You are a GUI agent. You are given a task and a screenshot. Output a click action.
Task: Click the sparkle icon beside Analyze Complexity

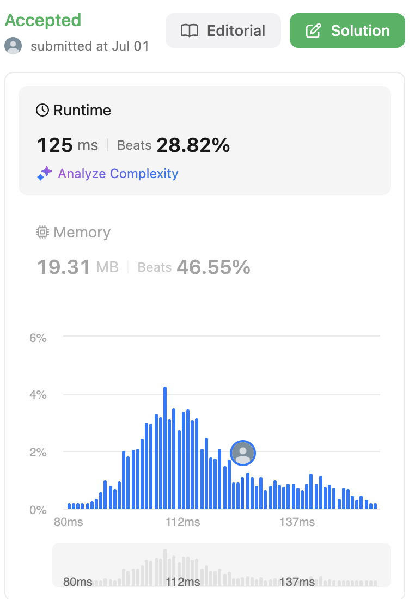click(44, 173)
